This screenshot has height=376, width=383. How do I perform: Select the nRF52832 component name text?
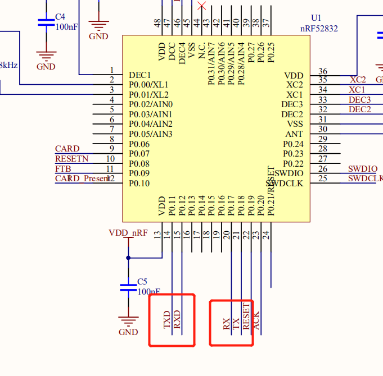click(319, 29)
